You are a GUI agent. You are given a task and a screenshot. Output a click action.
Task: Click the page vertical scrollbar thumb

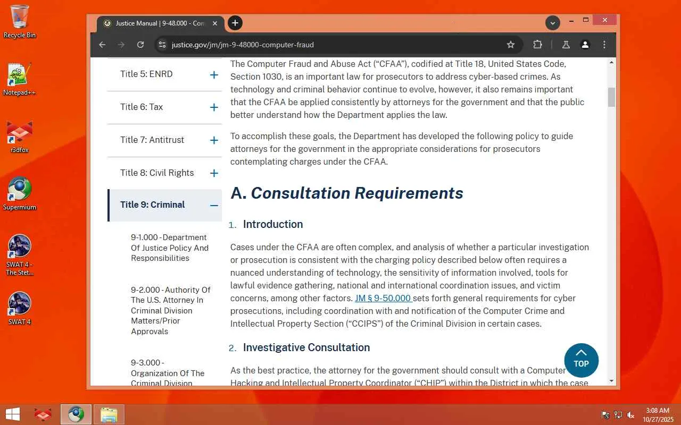[611, 97]
